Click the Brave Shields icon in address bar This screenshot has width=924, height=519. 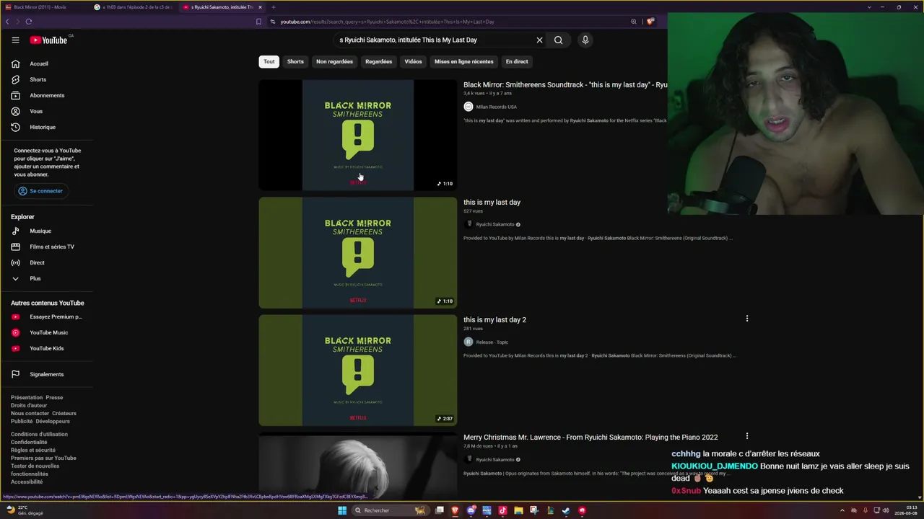tap(650, 22)
